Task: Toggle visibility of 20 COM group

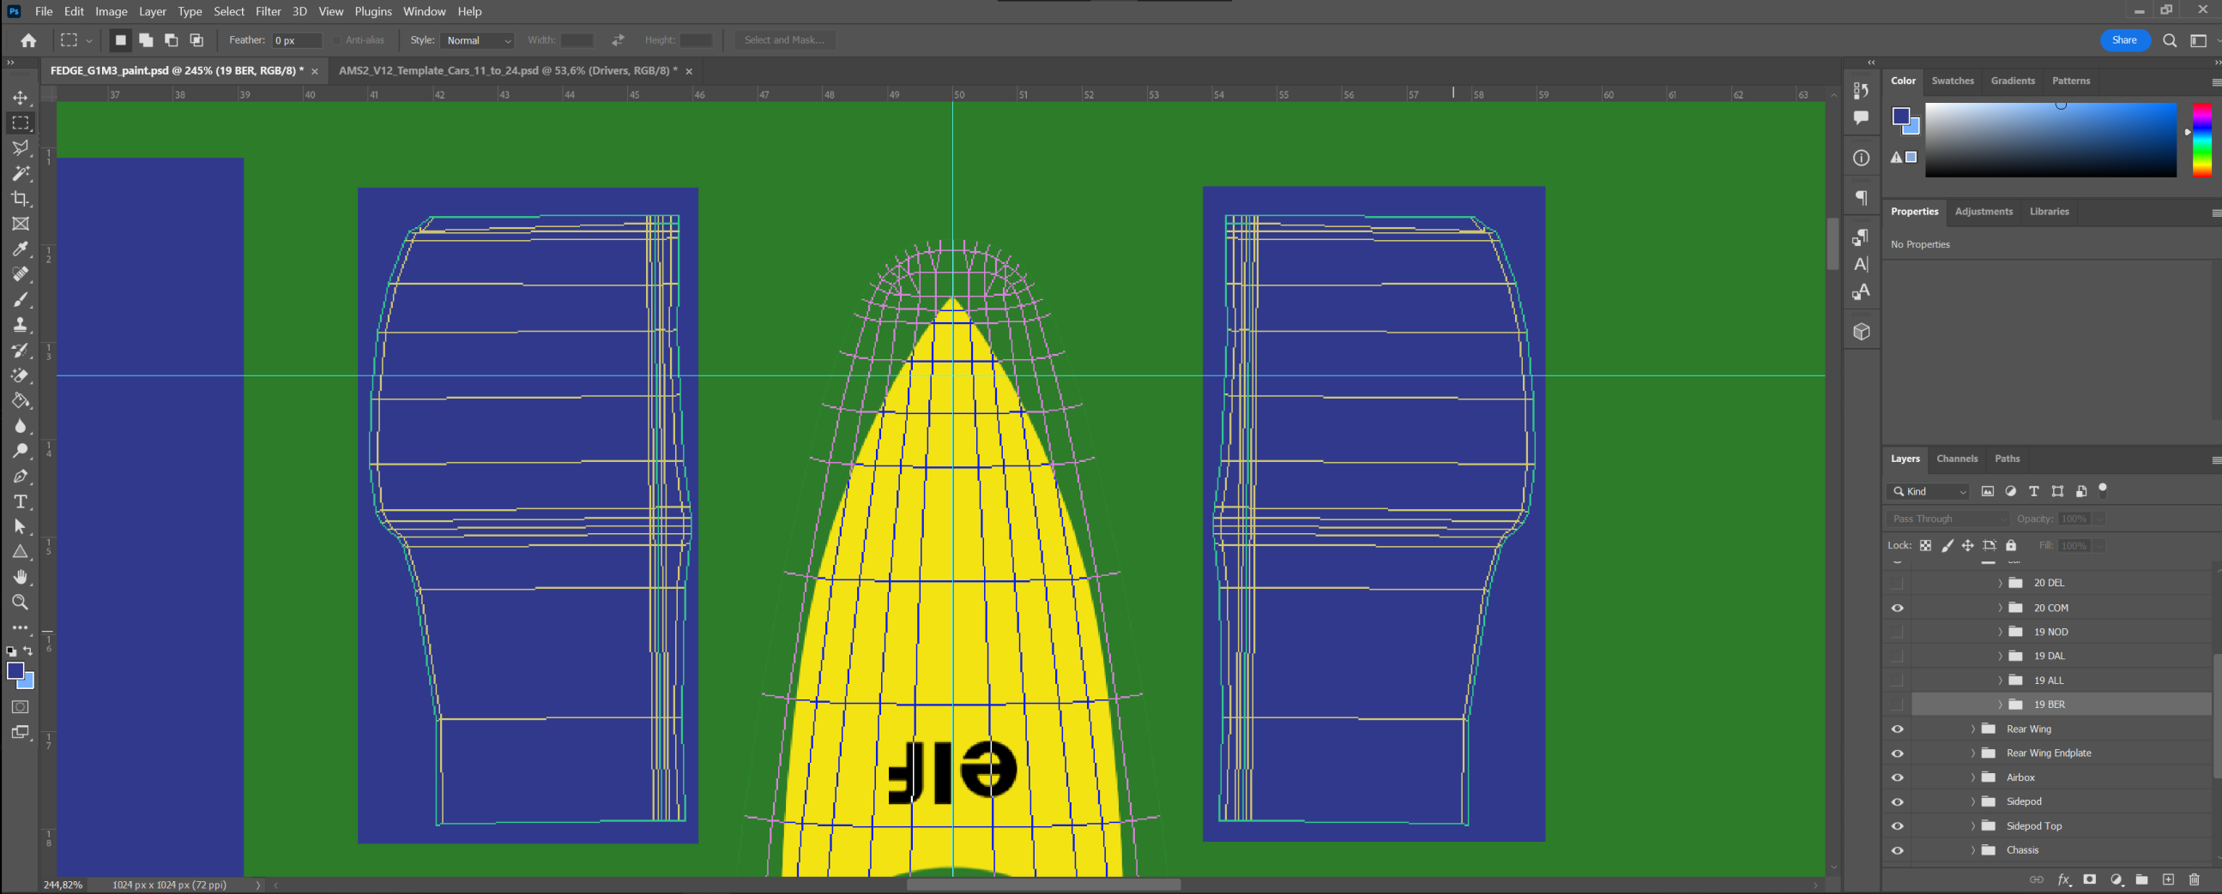Action: 1897,608
